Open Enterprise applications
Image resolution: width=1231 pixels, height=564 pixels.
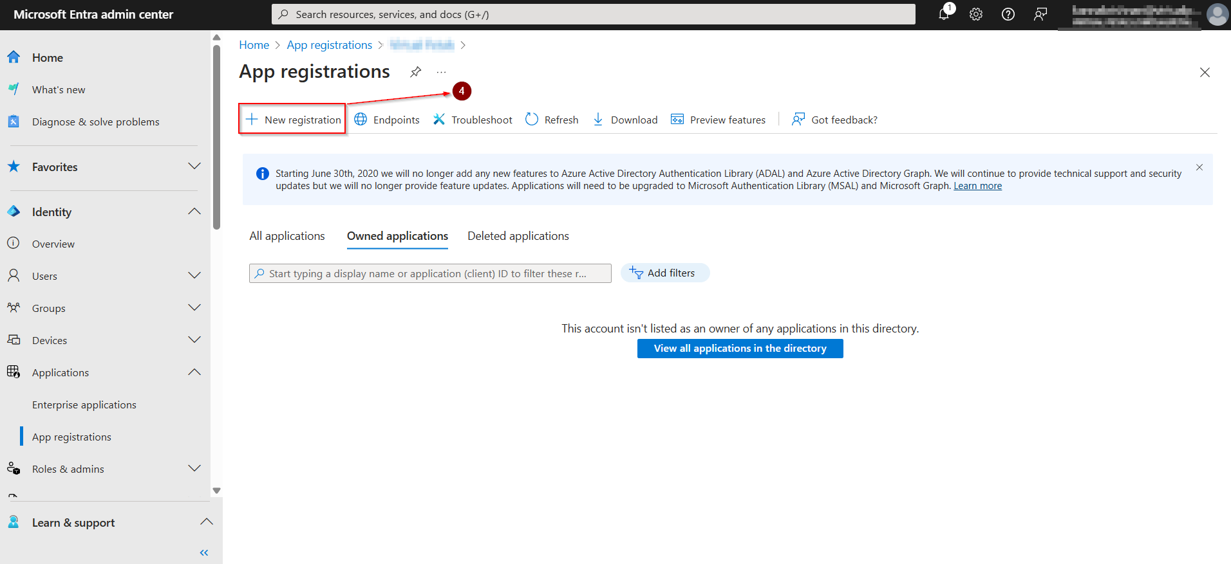pyautogui.click(x=84, y=405)
